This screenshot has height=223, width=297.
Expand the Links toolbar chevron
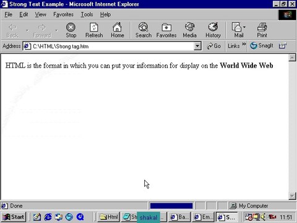[x=244, y=44]
